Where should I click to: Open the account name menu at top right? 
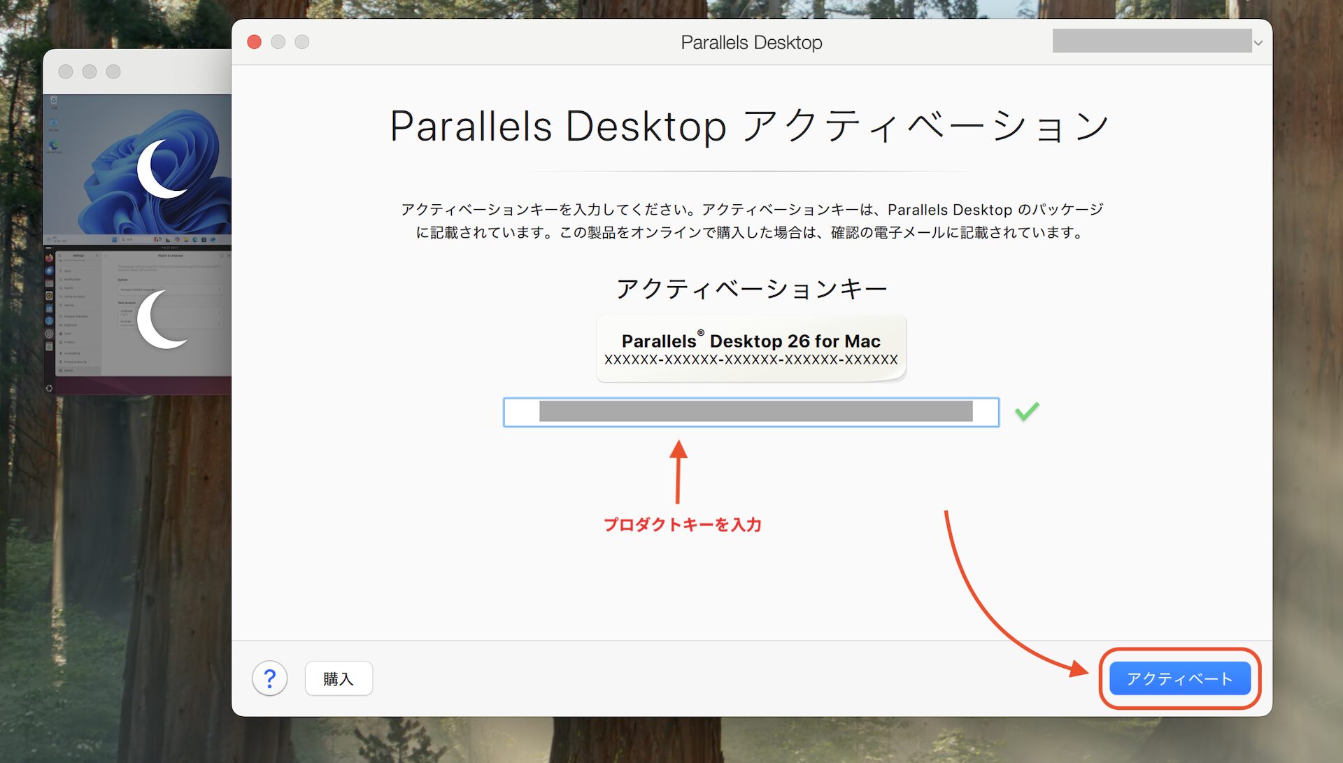[1151, 41]
